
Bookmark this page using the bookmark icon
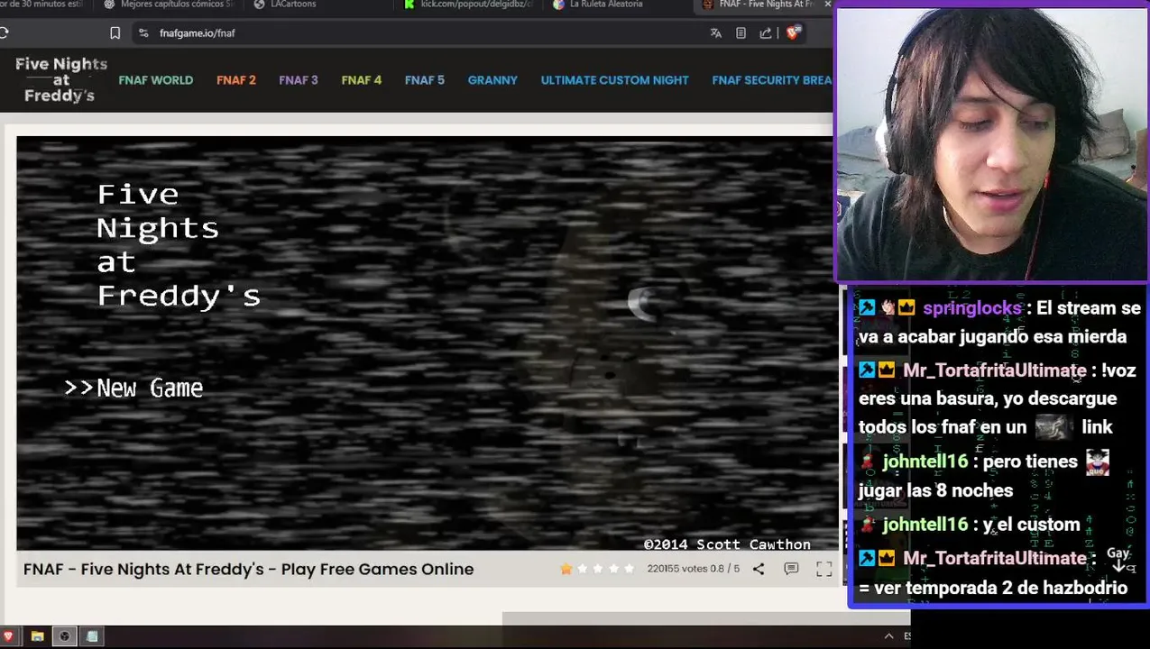(x=115, y=33)
